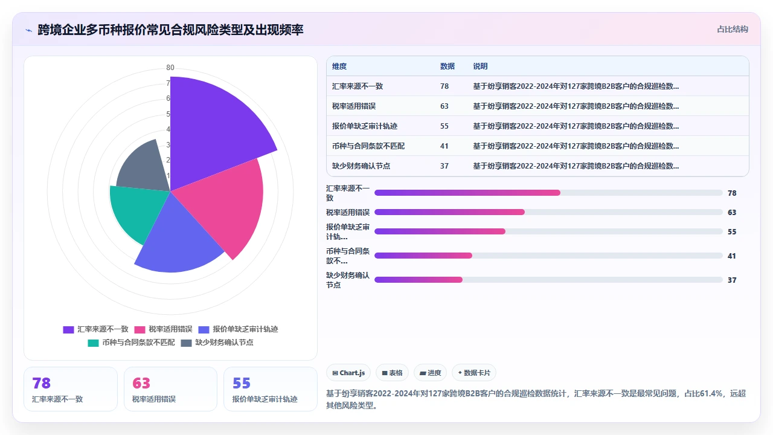Viewport: 773px width, 435px height.
Task: Select table row 汇率来源不一致
Action: (537, 86)
